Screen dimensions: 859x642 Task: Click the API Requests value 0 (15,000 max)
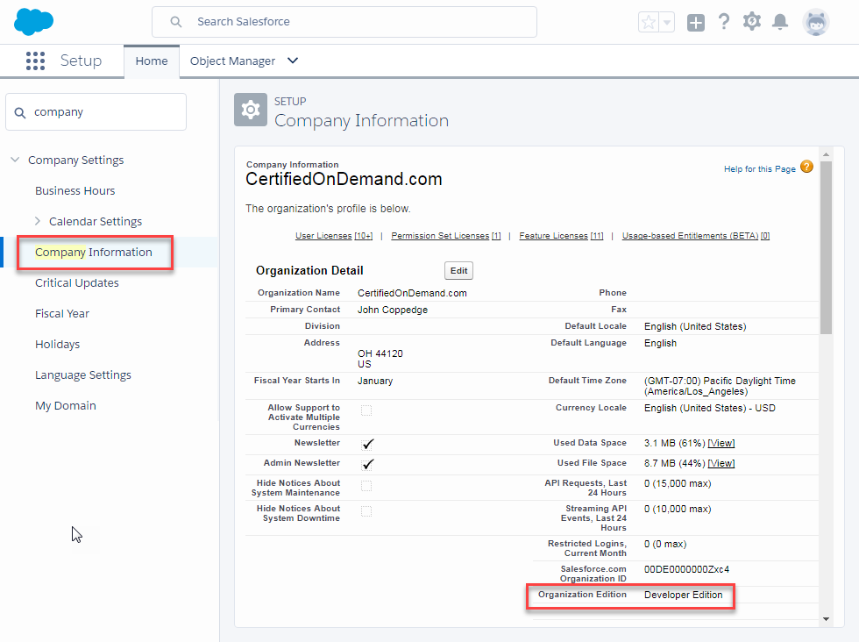tap(678, 483)
